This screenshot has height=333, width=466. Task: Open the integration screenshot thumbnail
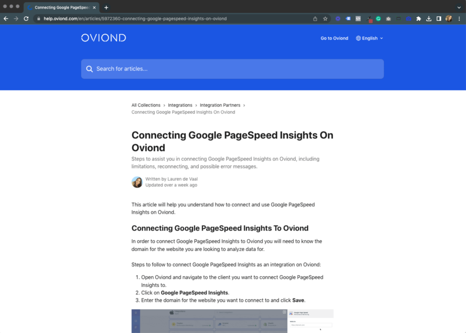pyautogui.click(x=233, y=321)
